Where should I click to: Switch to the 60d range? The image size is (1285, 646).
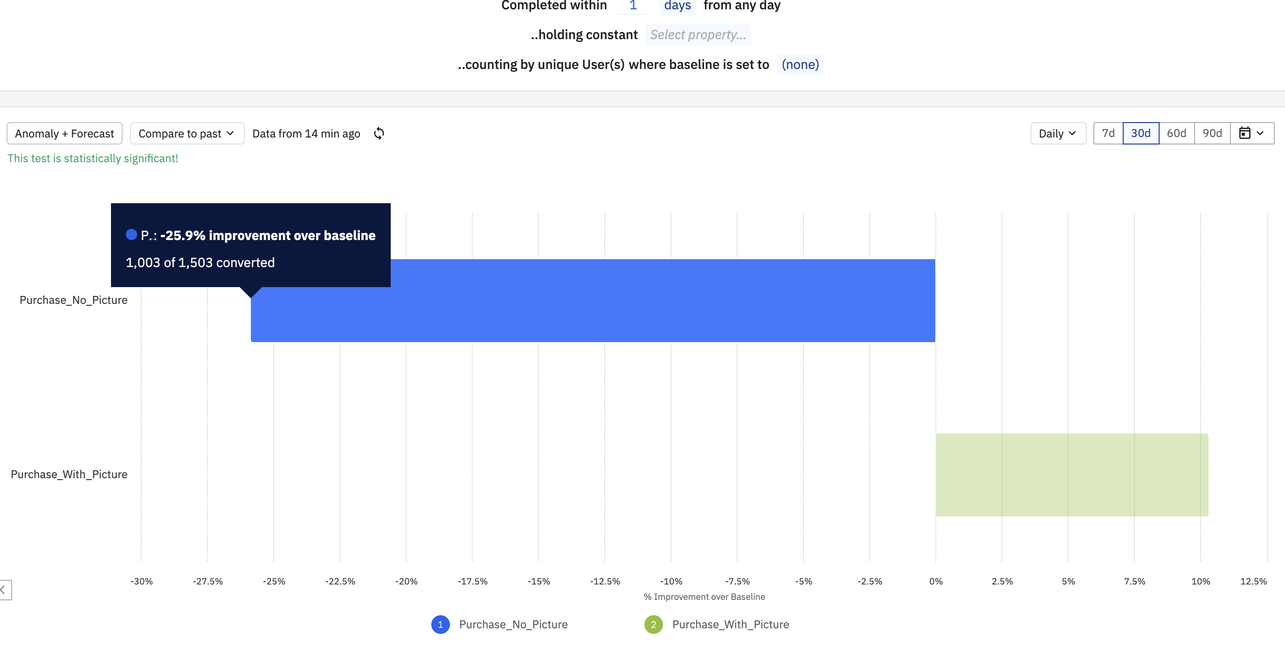pyautogui.click(x=1176, y=133)
